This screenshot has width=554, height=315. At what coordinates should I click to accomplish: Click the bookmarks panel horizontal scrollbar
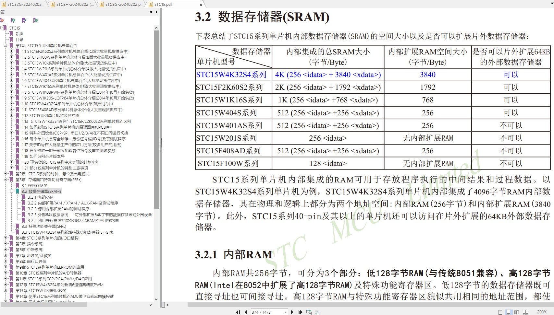(x=44, y=305)
